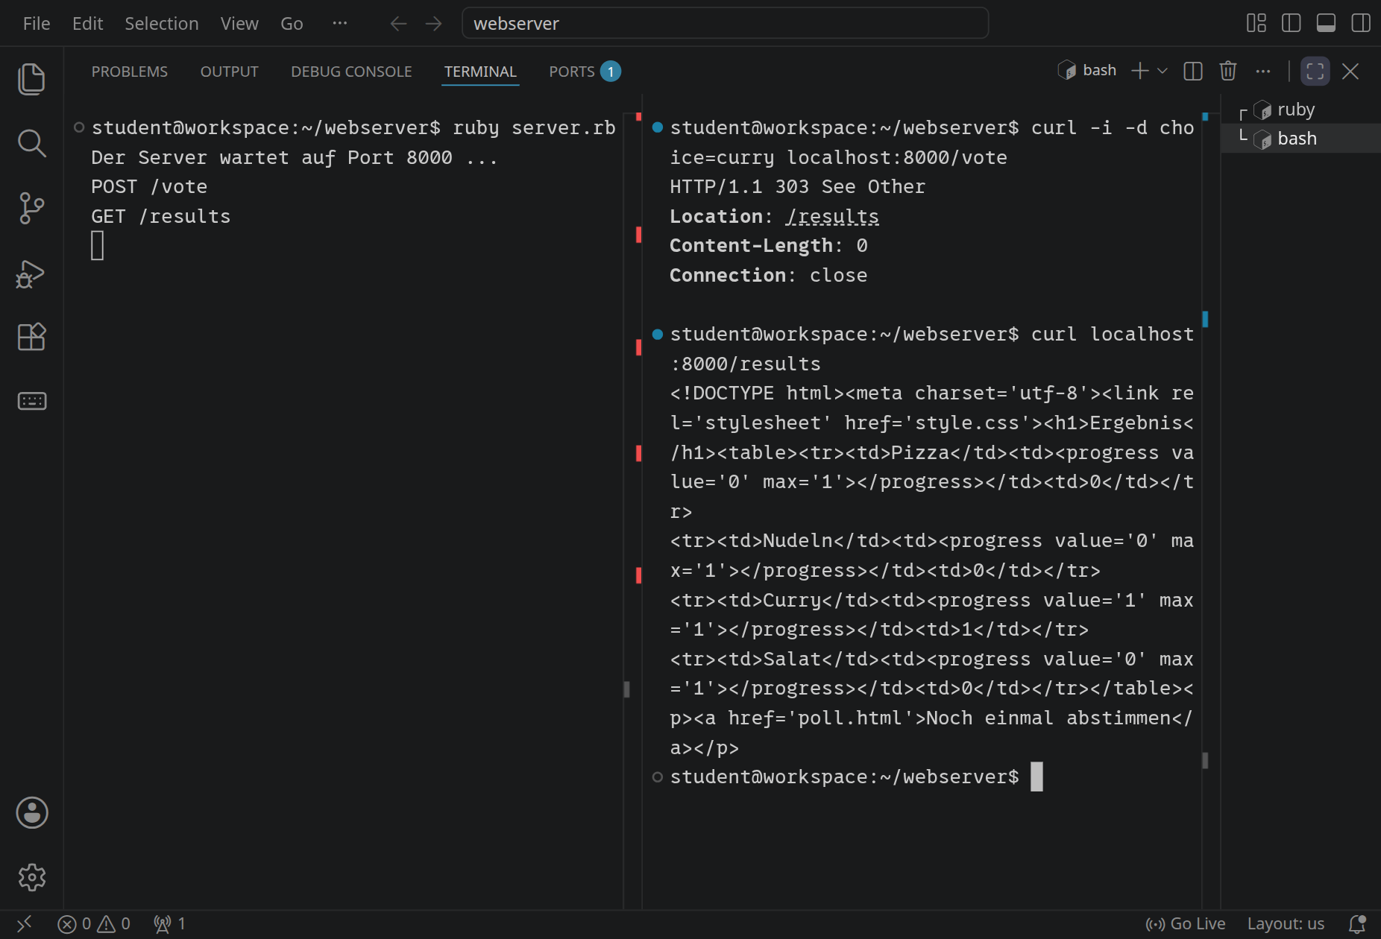Open the Edit menu
Viewport: 1381px width, 939px height.
(x=87, y=23)
